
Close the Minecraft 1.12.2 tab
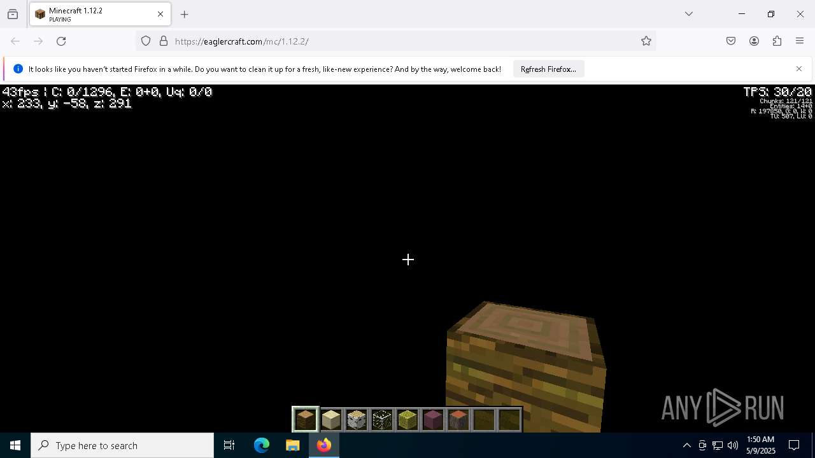[160, 14]
